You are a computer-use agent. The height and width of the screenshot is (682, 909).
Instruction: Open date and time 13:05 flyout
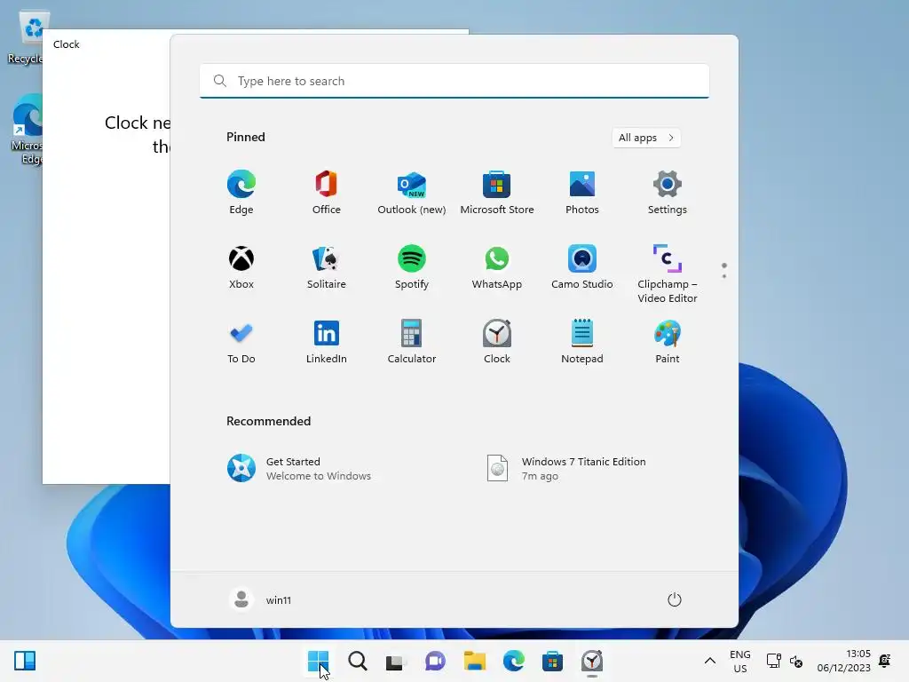pos(844,661)
